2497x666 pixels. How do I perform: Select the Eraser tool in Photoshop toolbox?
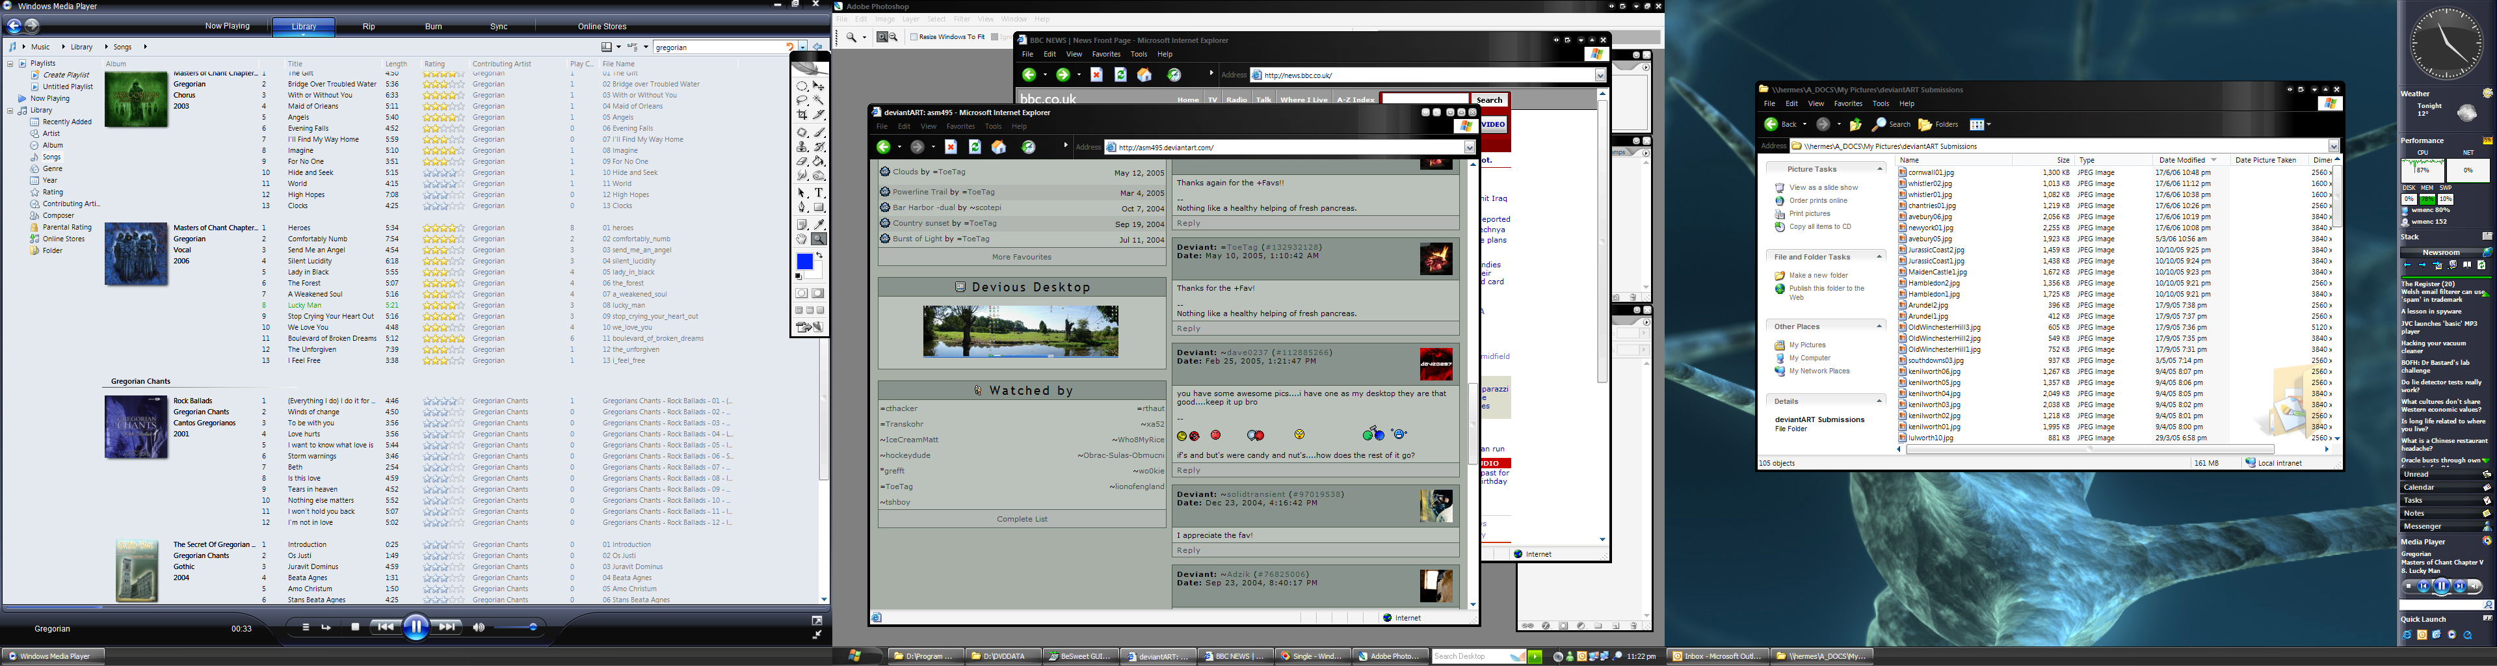(x=802, y=161)
